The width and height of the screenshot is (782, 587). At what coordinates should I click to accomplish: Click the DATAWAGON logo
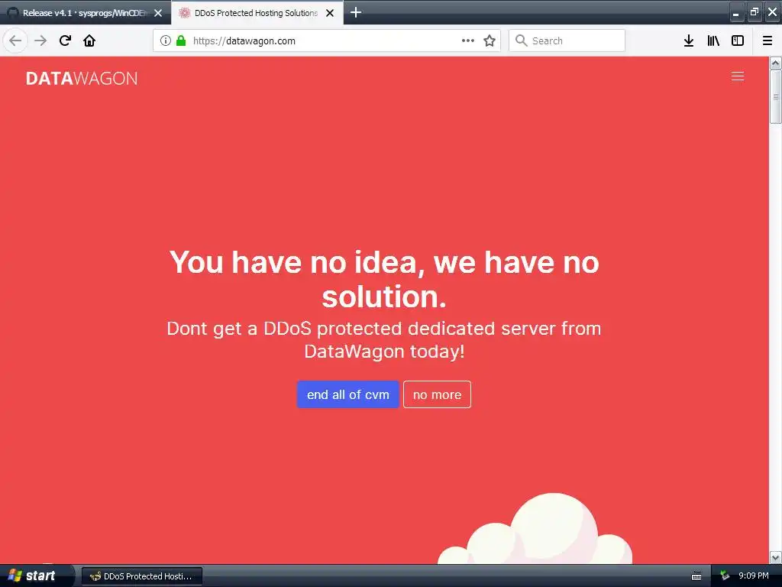[82, 79]
